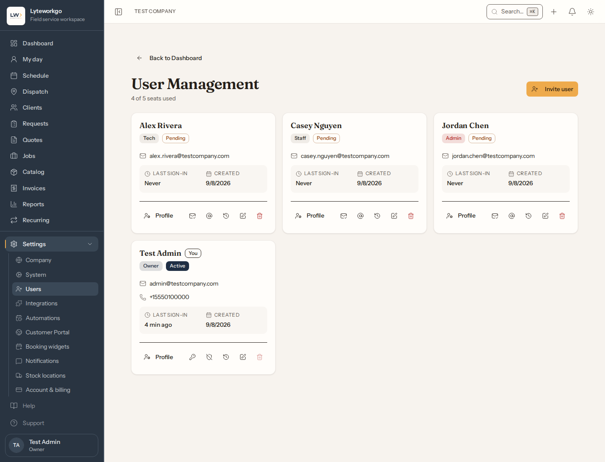
Task: Open Test Admin account menu at sidebar bottom
Action: (52, 445)
